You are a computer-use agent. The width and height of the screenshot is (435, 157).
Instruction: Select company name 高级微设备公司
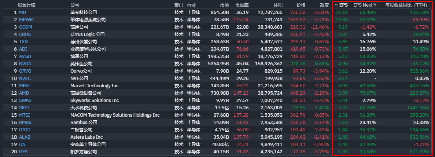[x=86, y=93]
